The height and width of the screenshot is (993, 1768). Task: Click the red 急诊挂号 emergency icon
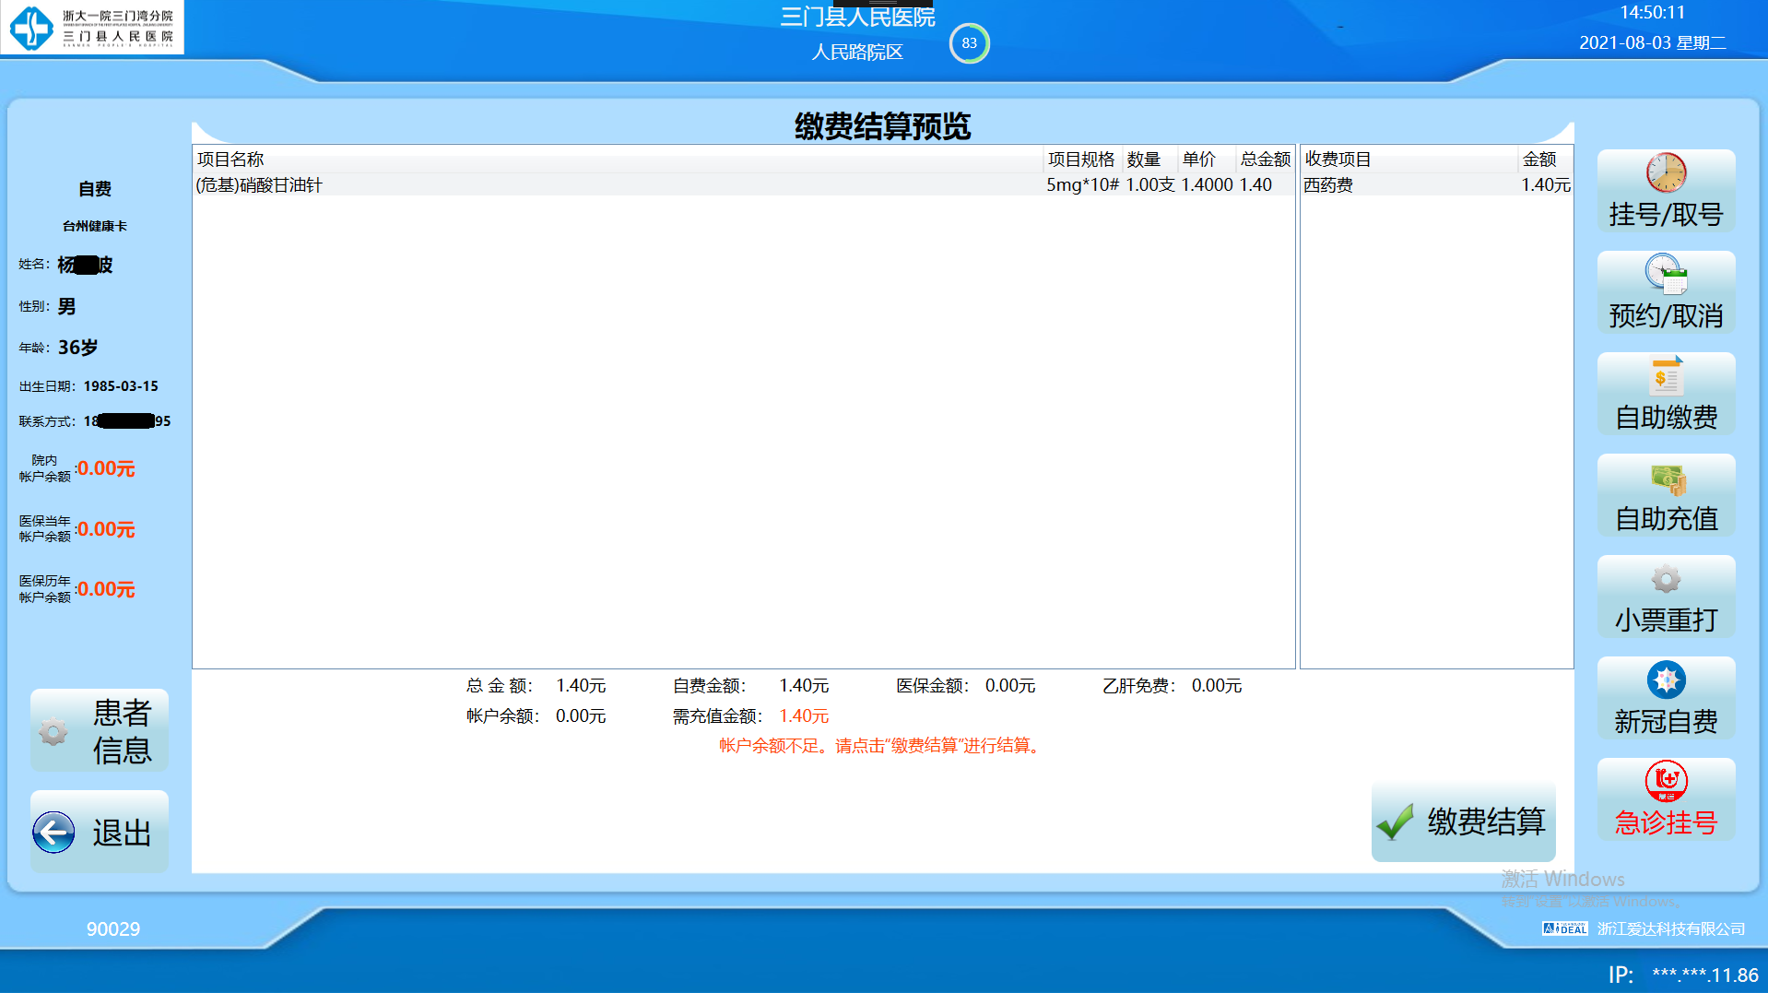pyautogui.click(x=1666, y=782)
